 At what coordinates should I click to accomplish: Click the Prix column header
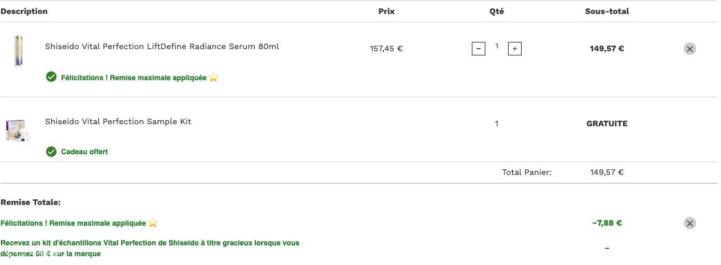click(386, 11)
